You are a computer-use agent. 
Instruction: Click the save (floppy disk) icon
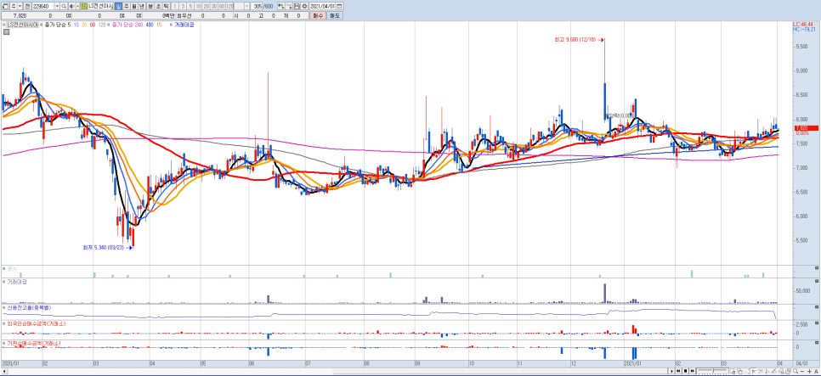tap(297, 6)
